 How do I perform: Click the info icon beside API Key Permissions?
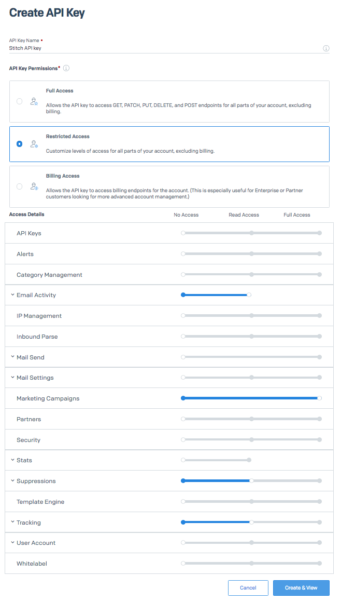click(66, 68)
